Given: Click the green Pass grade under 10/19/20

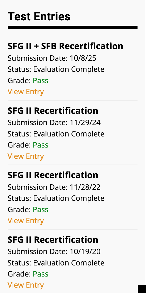Looking at the screenshot, I should 41,274.
